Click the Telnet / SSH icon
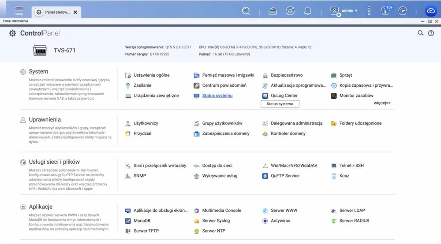The width and height of the screenshot is (441, 244). (333, 166)
